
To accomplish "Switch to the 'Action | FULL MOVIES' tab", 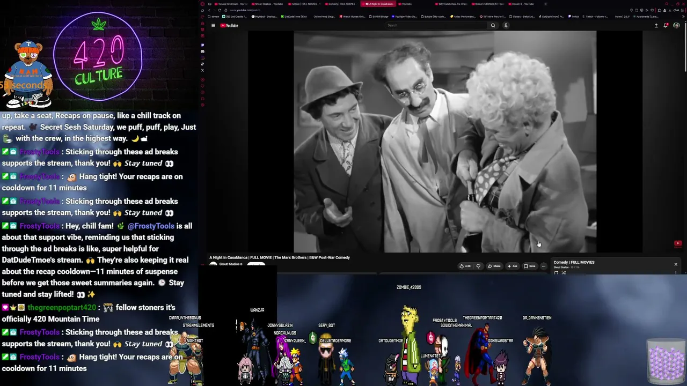I will click(x=305, y=4).
